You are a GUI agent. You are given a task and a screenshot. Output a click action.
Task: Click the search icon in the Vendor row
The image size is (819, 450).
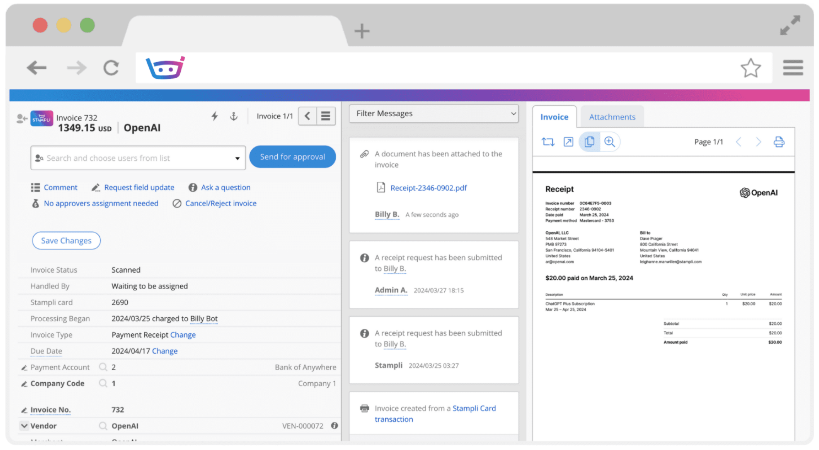[103, 426]
